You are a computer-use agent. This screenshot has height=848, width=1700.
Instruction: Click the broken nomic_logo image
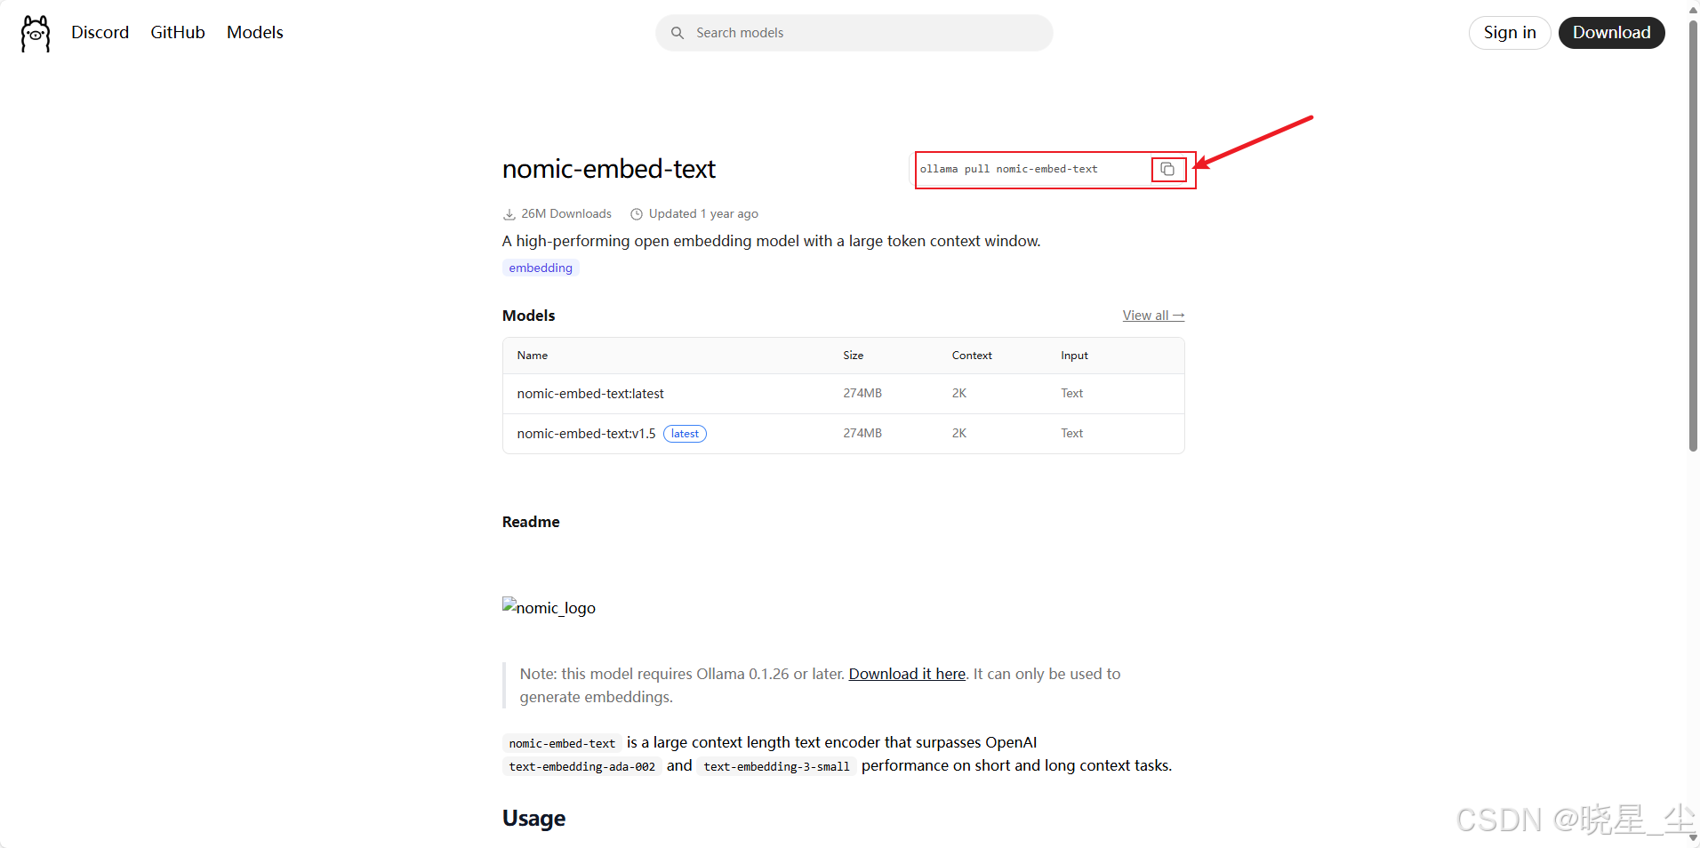pos(549,607)
